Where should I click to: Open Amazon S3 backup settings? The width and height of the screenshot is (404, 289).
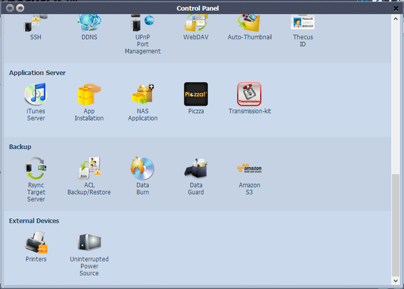[249, 168]
